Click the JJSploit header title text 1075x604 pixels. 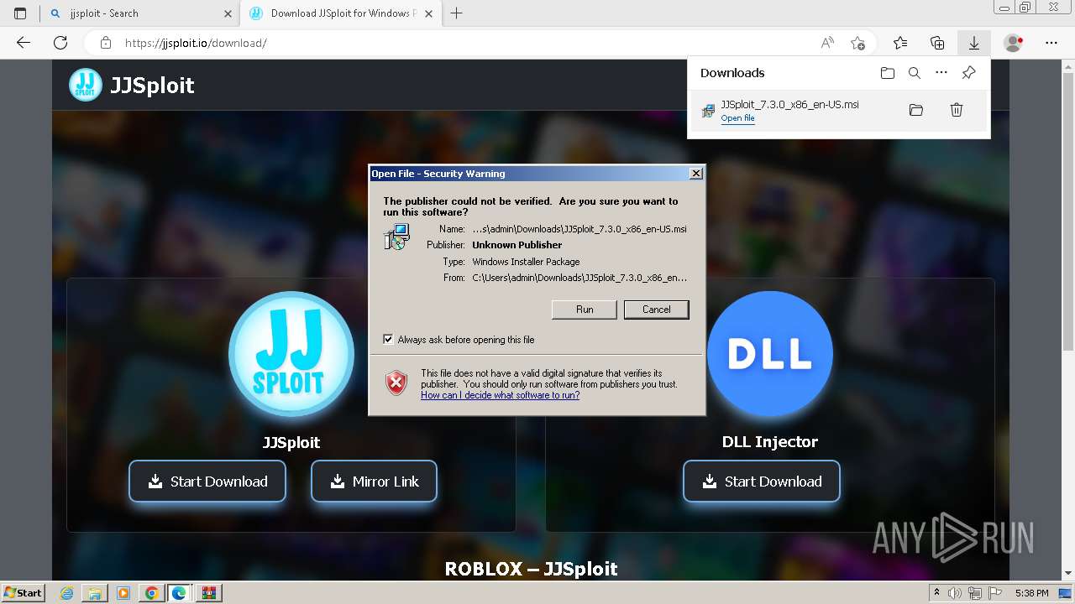[x=153, y=85]
